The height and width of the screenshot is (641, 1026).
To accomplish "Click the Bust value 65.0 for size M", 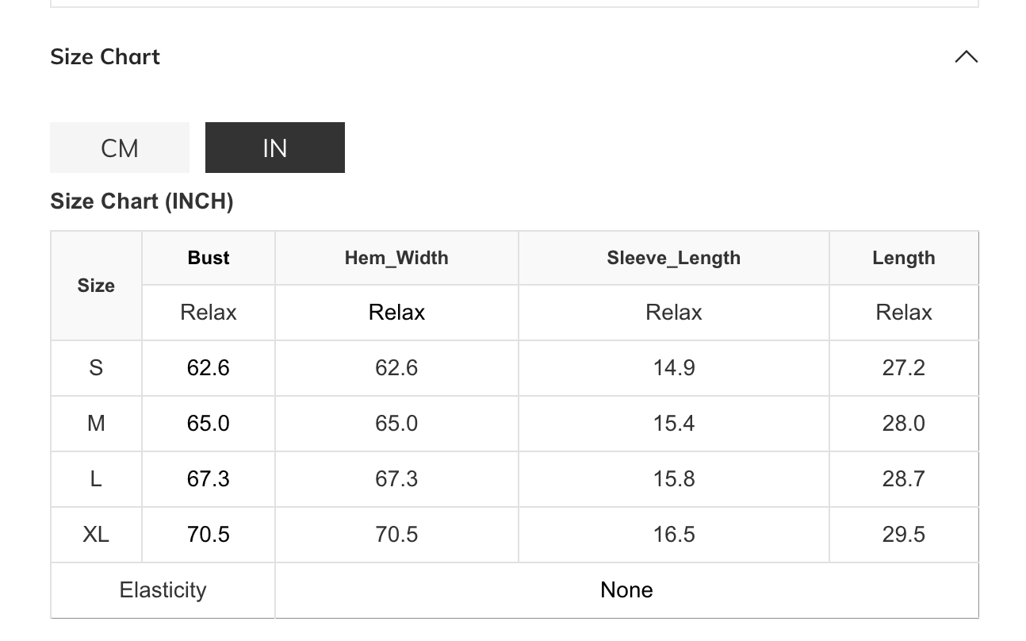I will 209,424.
